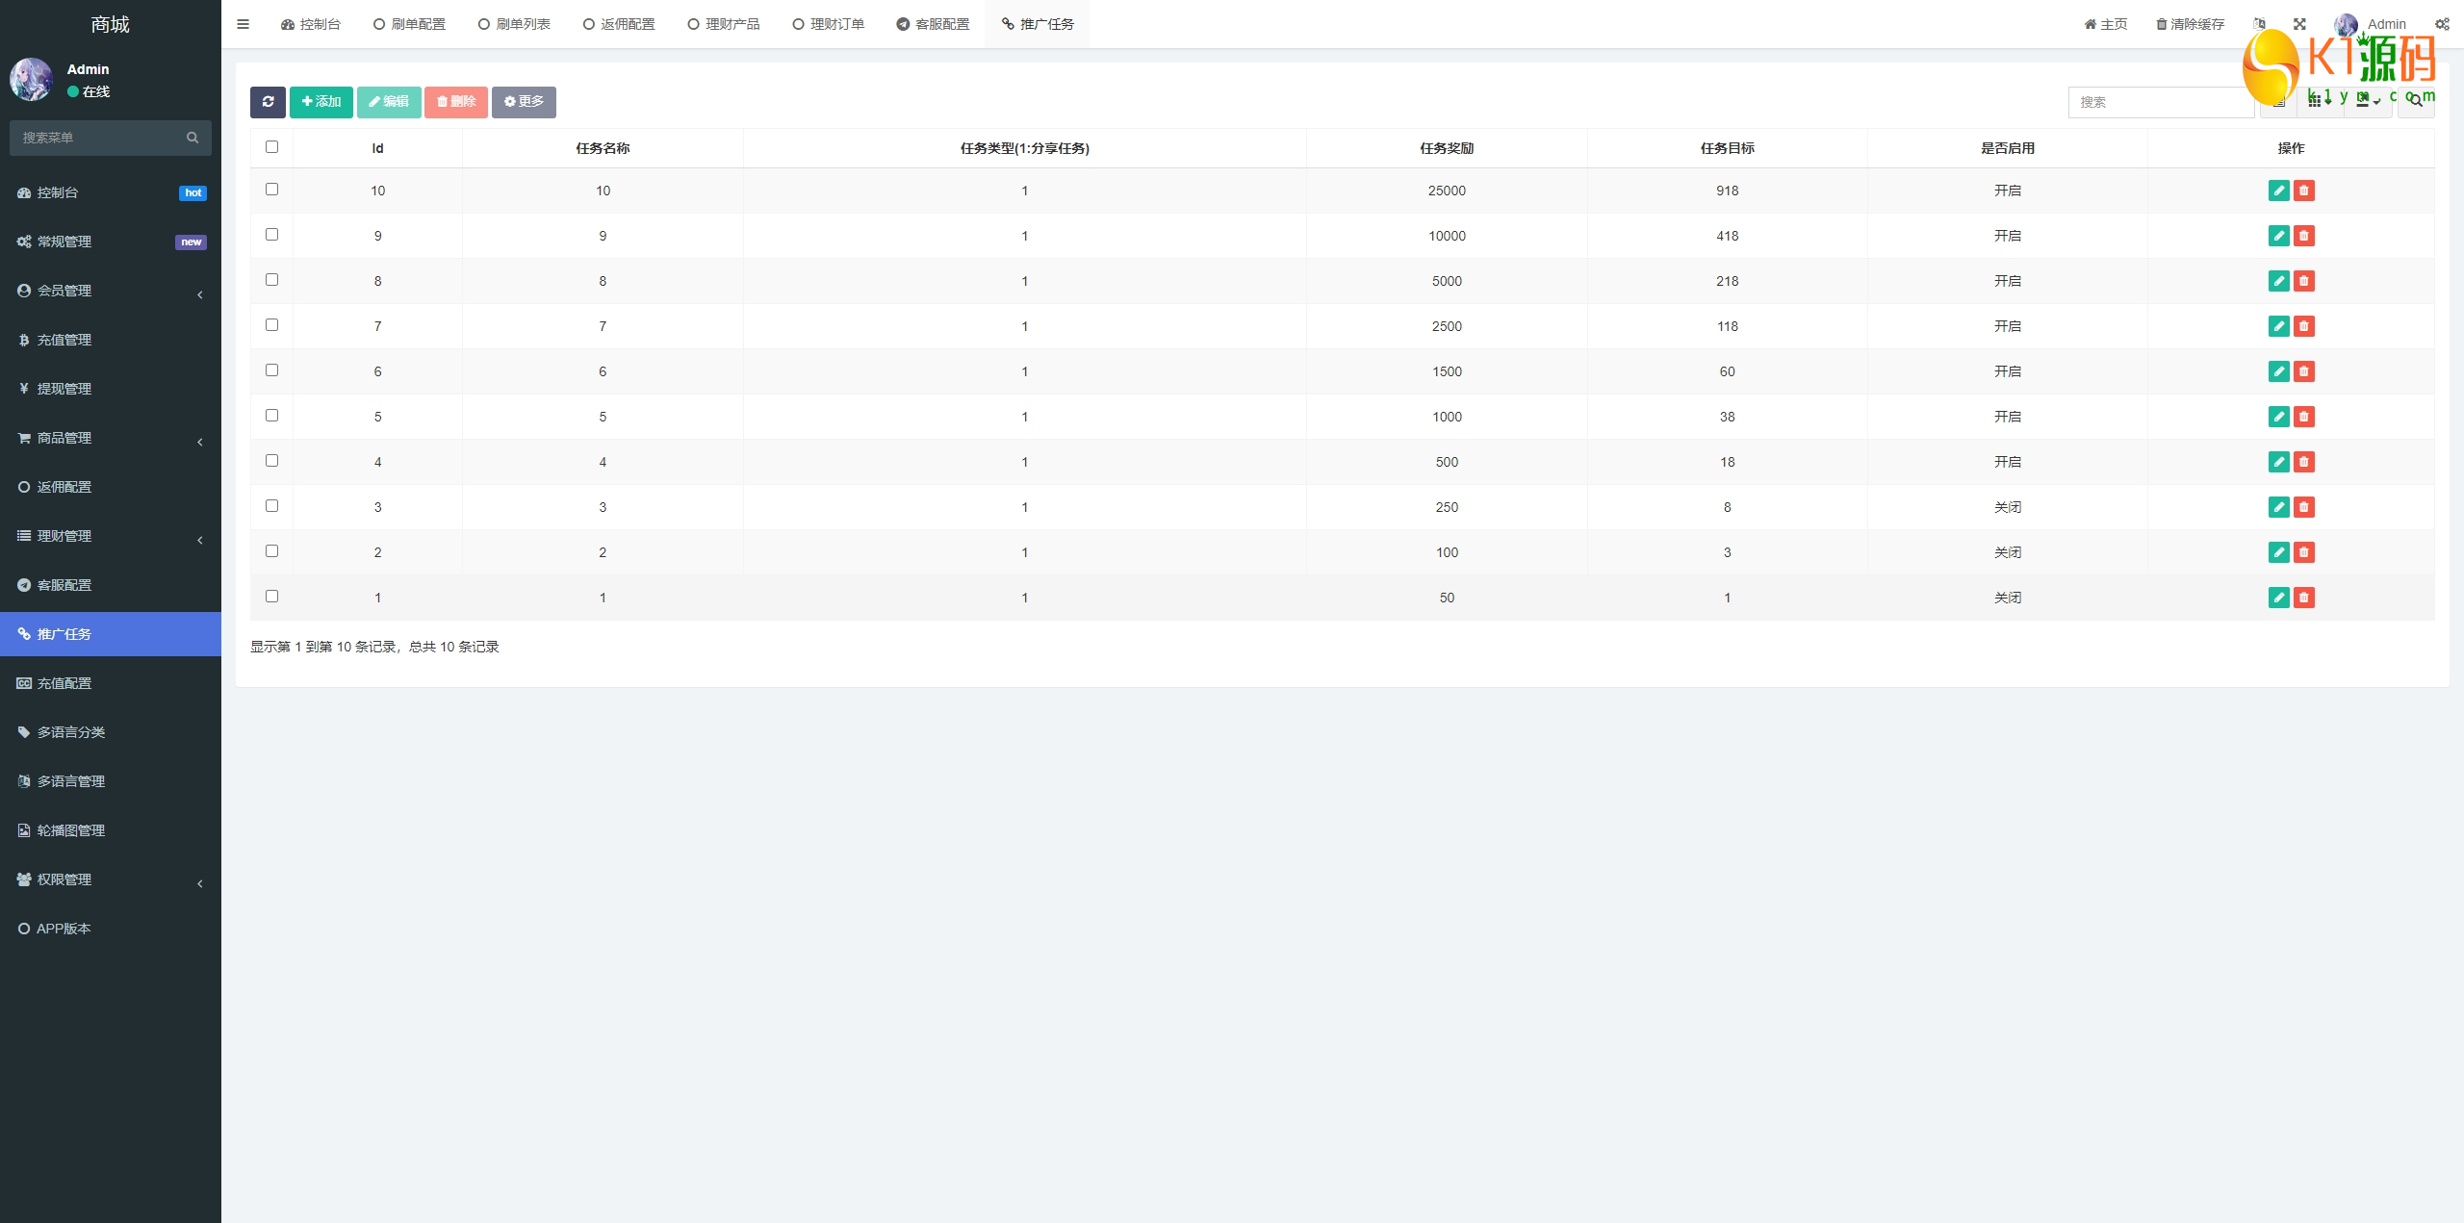
Task: Click the red delete icon for row 7
Action: click(x=2303, y=326)
